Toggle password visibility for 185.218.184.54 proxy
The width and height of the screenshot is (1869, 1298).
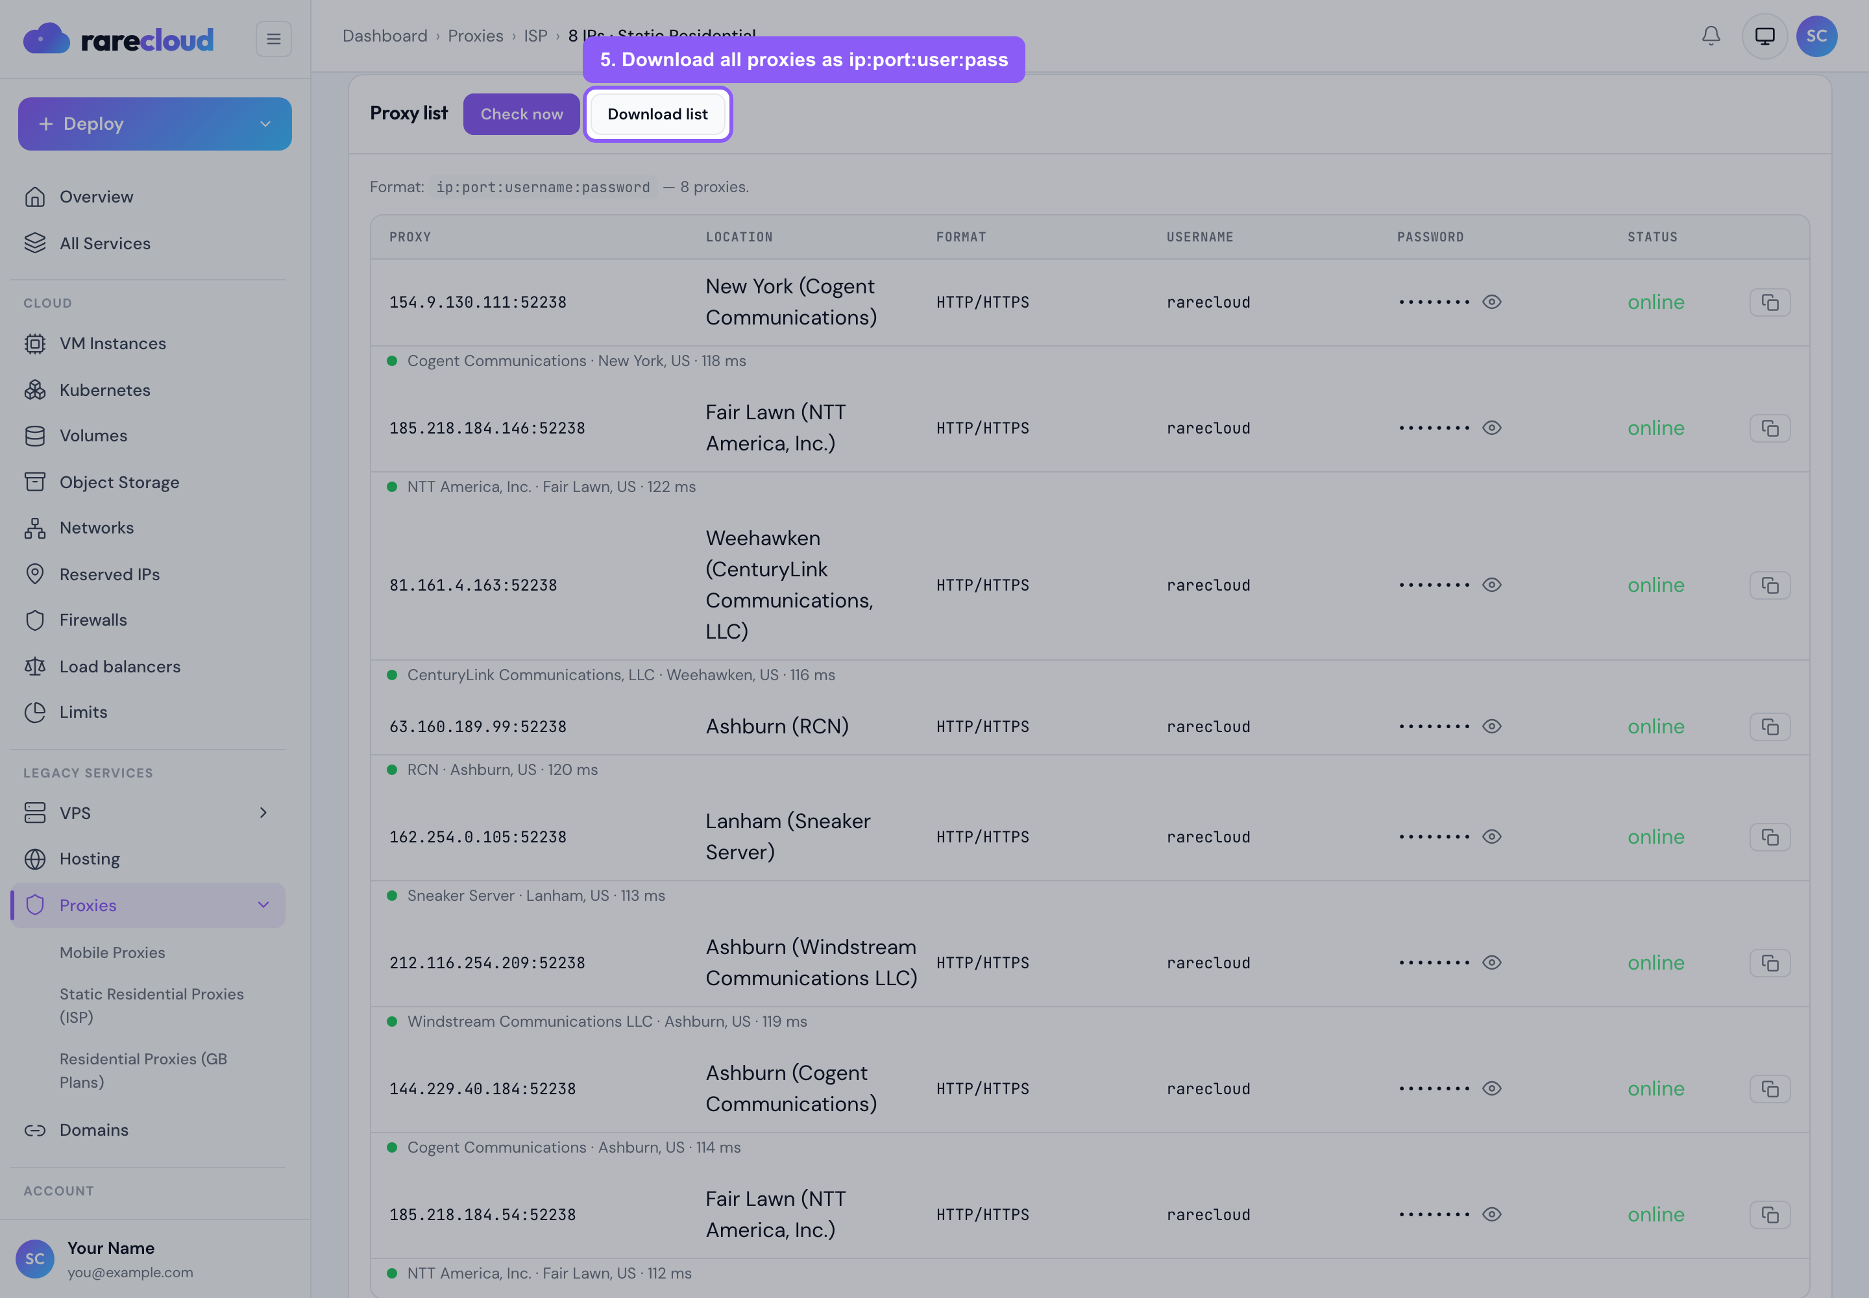click(x=1491, y=1214)
